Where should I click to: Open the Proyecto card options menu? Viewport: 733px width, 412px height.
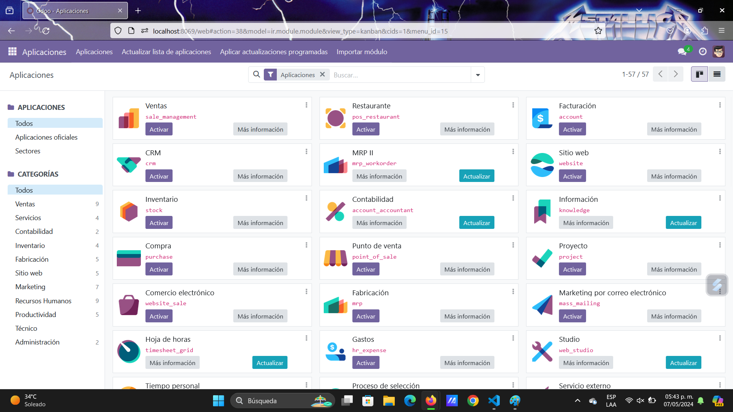720,245
